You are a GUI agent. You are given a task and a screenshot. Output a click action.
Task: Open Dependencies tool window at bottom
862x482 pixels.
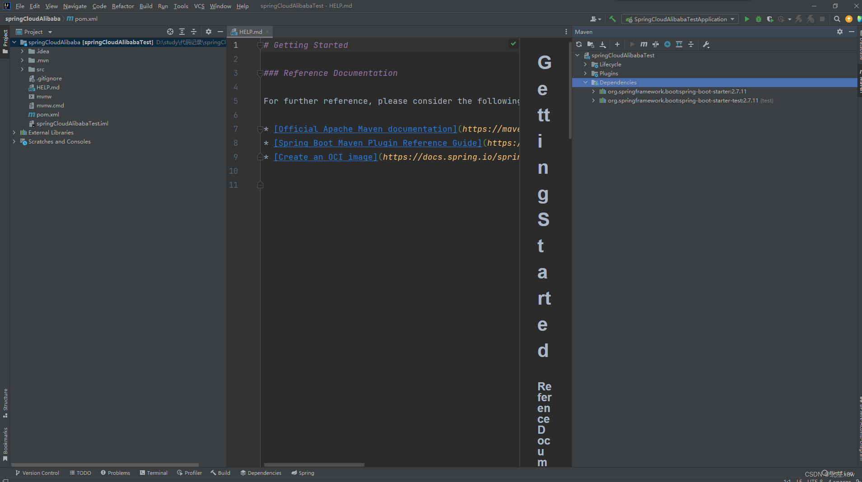(x=261, y=473)
